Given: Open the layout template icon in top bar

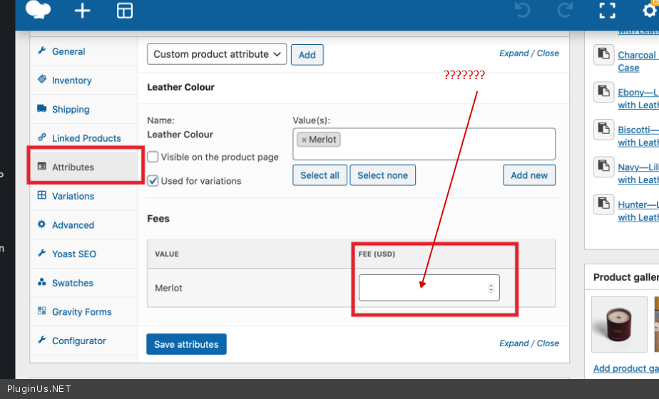Looking at the screenshot, I should coord(125,11).
